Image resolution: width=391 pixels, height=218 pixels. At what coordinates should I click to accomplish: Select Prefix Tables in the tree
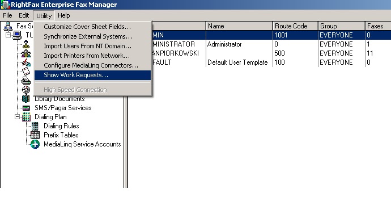61,135
